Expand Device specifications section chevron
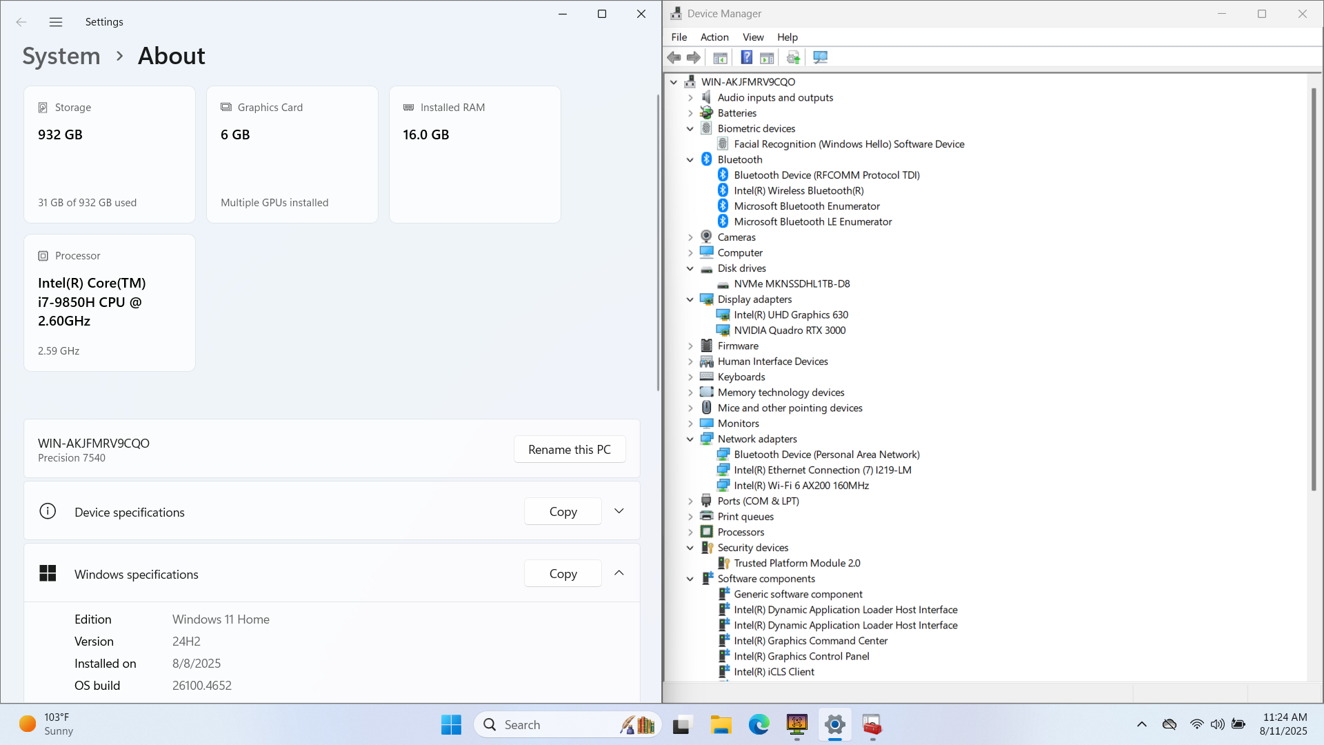 [x=619, y=511]
